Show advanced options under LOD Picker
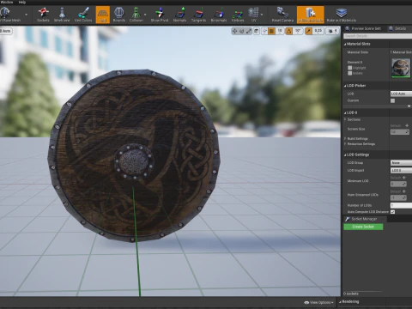Image resolution: width=412 pixels, height=309 pixels. pyautogui.click(x=409, y=106)
